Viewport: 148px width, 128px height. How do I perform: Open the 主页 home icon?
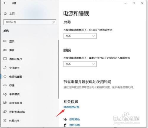click(5, 14)
